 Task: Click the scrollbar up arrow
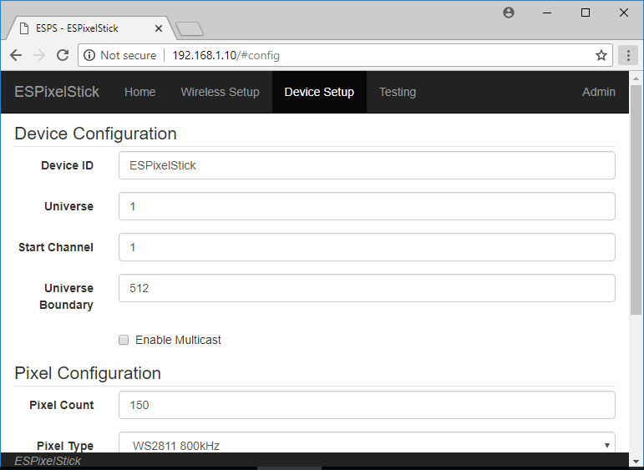pos(636,78)
